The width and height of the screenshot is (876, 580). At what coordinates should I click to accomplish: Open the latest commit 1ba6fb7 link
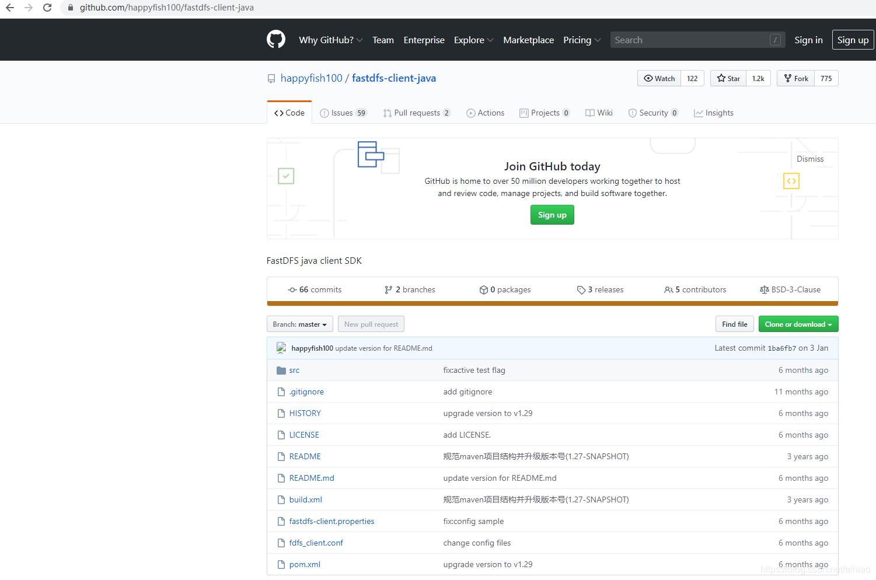(x=782, y=348)
